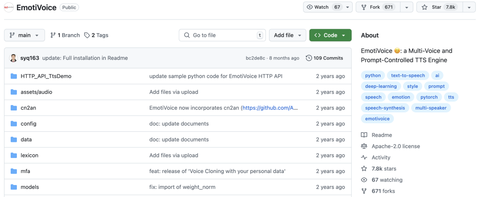Click the Apache-2.0 license scale icon

364,146
